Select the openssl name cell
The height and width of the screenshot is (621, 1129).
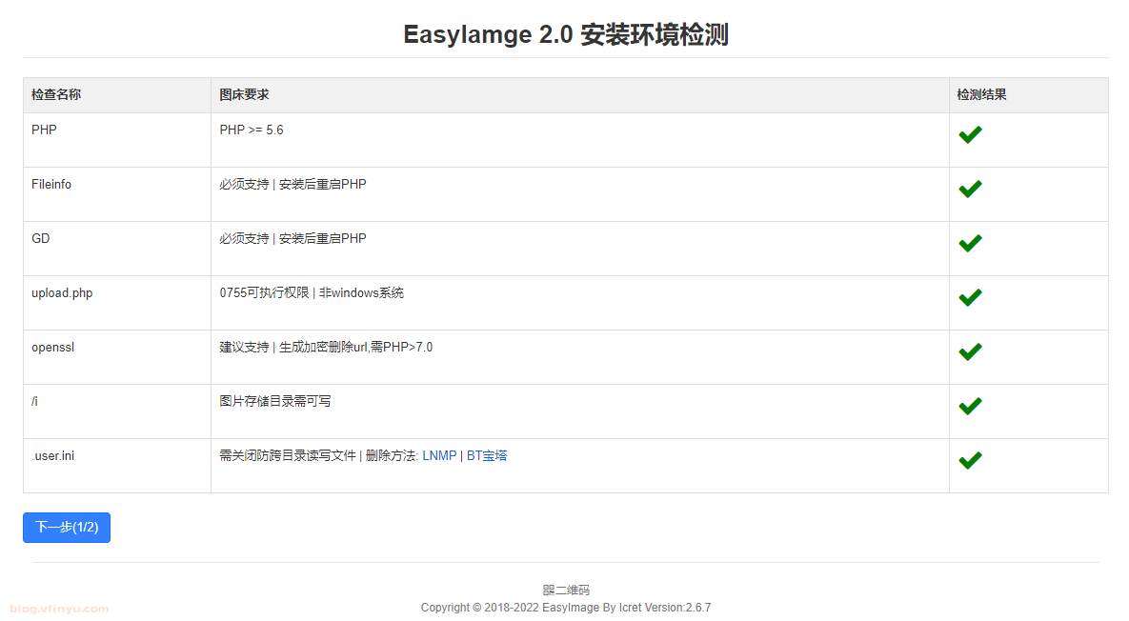tap(52, 348)
